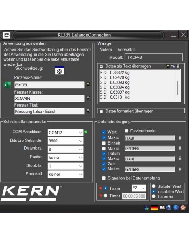Toggle Daten als Text übertragen checkbox
Screen dimensions: 189x244
pos(101,66)
